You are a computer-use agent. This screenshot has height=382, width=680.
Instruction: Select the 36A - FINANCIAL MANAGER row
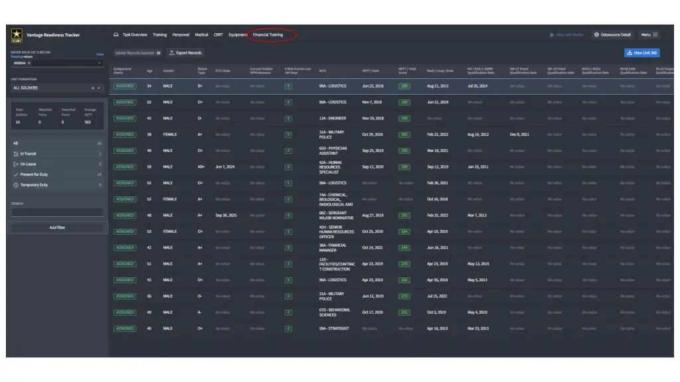pos(391,248)
